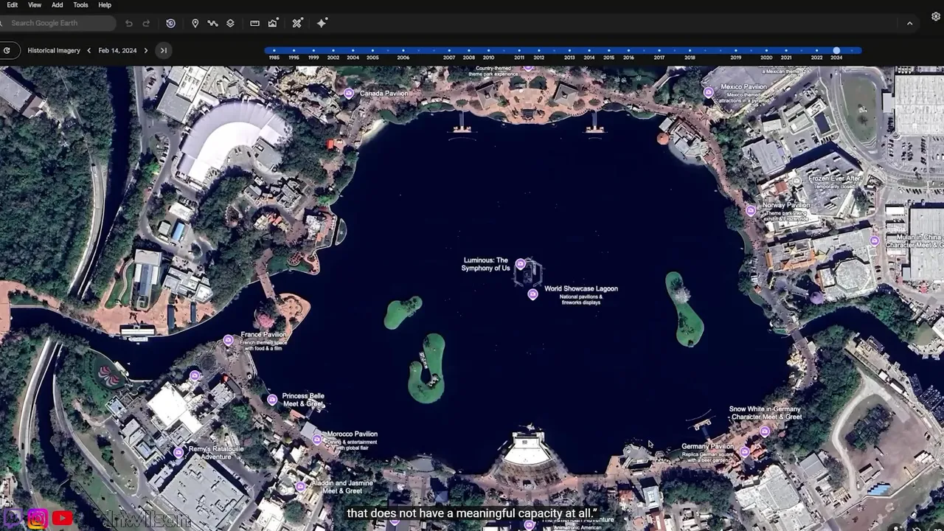
Task: Go to previous imagery date arrow
Action: (x=88, y=50)
